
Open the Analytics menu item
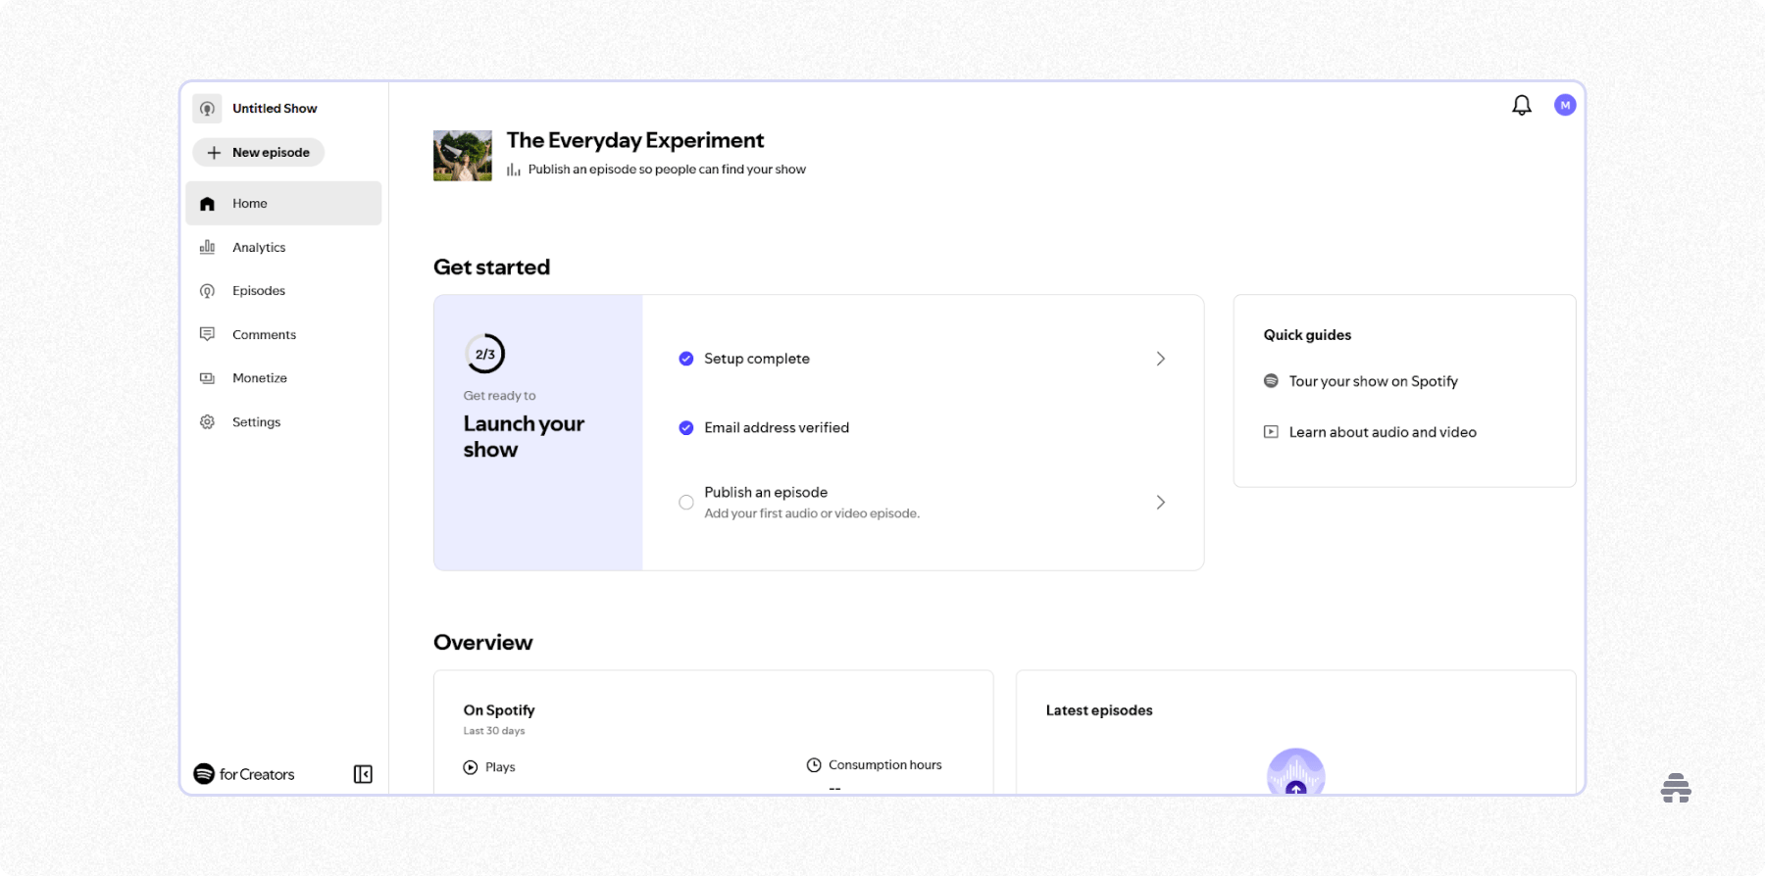pyautogui.click(x=283, y=247)
